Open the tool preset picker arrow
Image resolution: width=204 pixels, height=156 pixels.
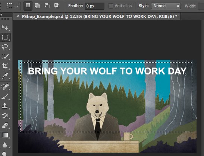[x=17, y=6]
